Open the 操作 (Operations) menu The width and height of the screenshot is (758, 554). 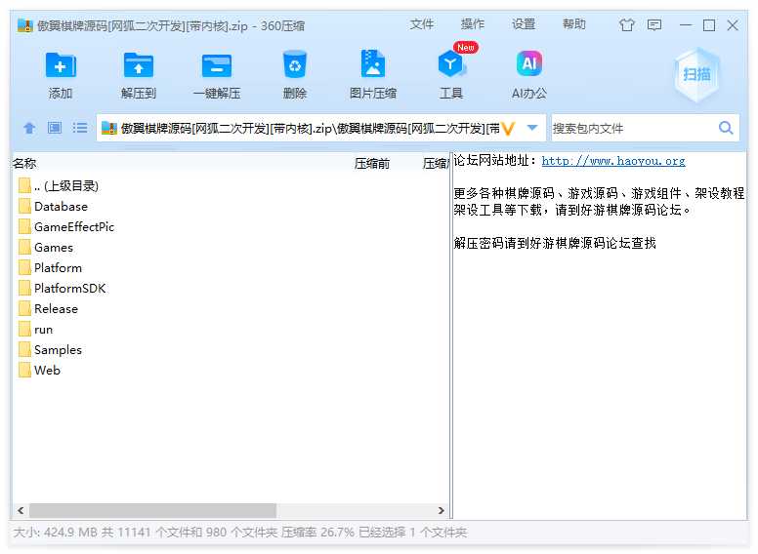473,24
